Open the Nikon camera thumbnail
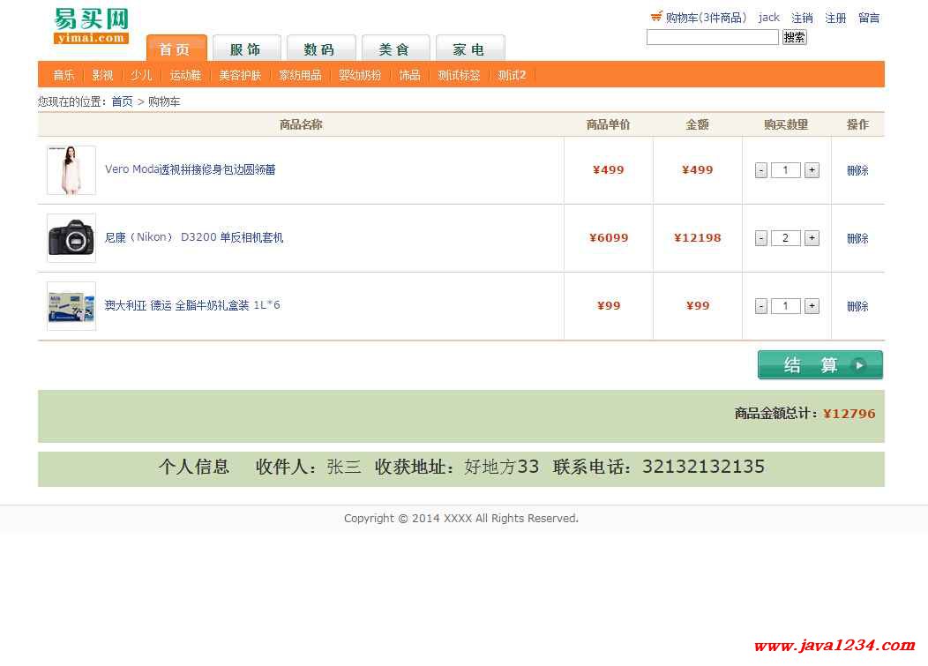The image size is (928, 666). (x=71, y=238)
